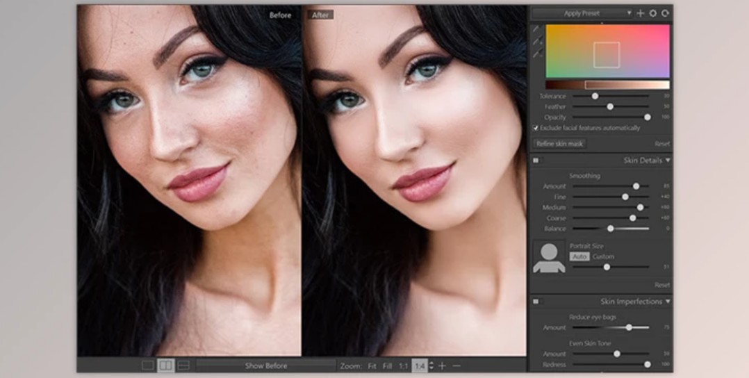Click the Show Before button
Viewport: 749px width, 378px height.
pos(265,365)
